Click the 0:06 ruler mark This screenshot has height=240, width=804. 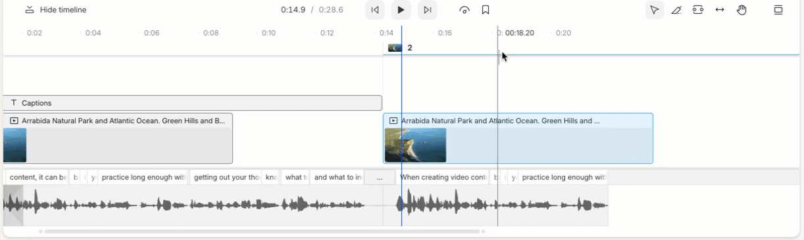[151, 33]
